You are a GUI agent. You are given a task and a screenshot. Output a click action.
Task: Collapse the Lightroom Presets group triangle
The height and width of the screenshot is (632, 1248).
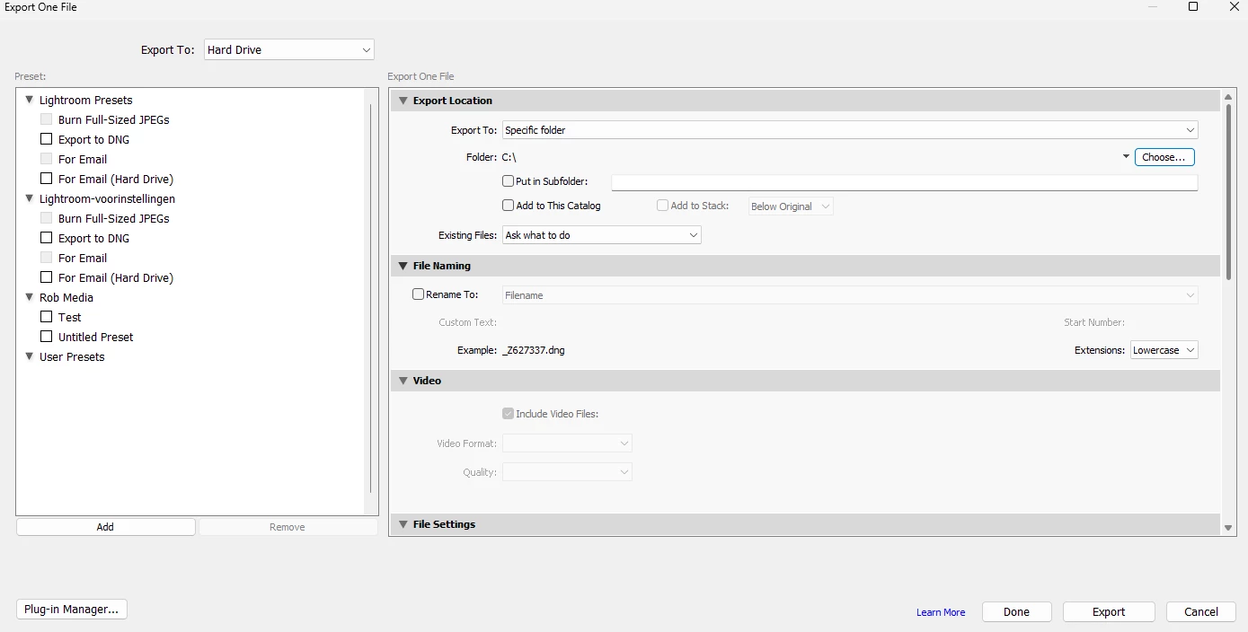[x=29, y=100]
